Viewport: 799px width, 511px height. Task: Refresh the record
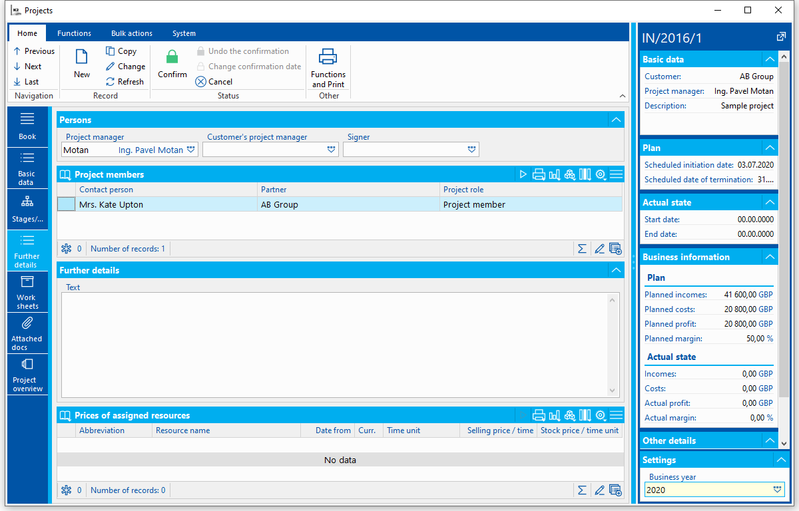pyautogui.click(x=125, y=82)
